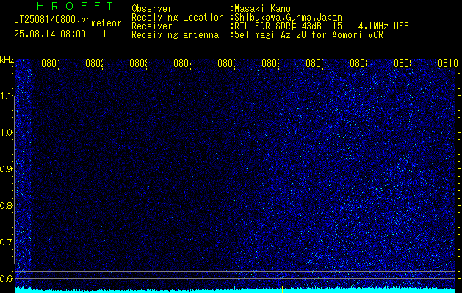Select the filename UT2508140800.pn

click(52, 20)
